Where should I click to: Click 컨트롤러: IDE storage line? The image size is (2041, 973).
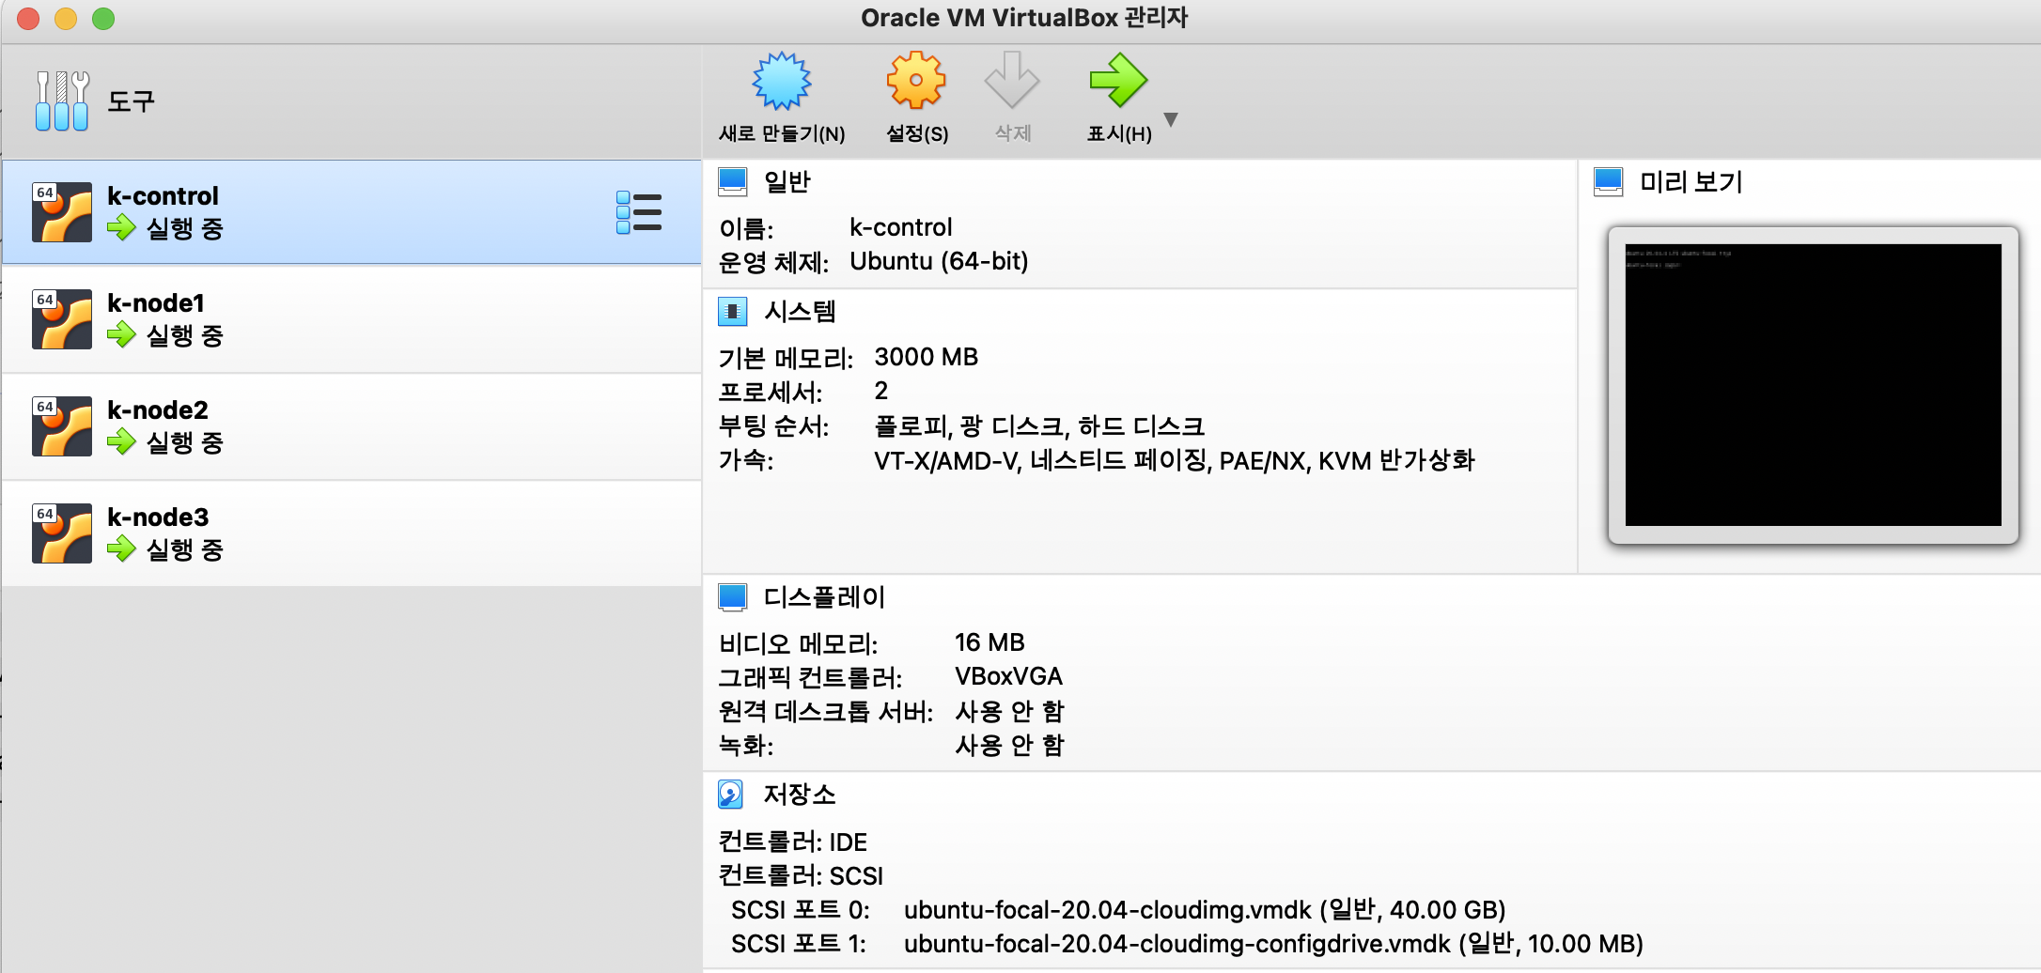pyautogui.click(x=793, y=842)
